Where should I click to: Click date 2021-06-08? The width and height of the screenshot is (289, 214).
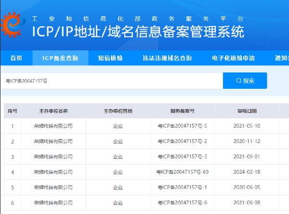[x=247, y=203]
